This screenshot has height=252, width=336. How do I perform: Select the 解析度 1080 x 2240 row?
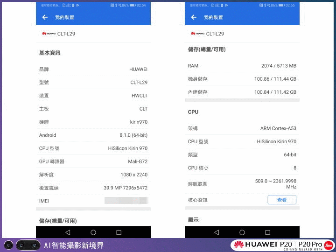click(x=93, y=175)
